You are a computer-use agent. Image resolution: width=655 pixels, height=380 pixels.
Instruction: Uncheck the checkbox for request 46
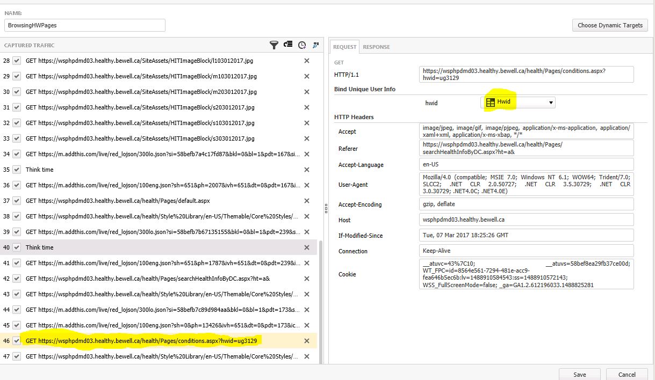(x=17, y=341)
